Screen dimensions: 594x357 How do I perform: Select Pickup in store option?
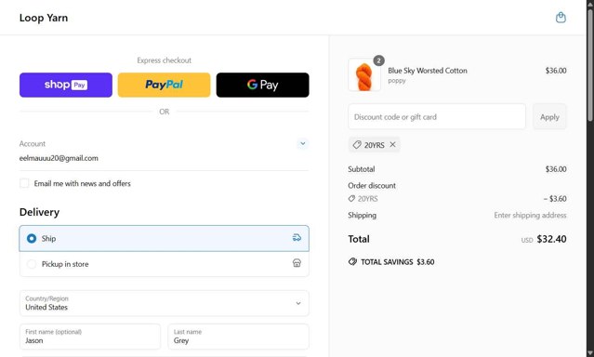164,264
